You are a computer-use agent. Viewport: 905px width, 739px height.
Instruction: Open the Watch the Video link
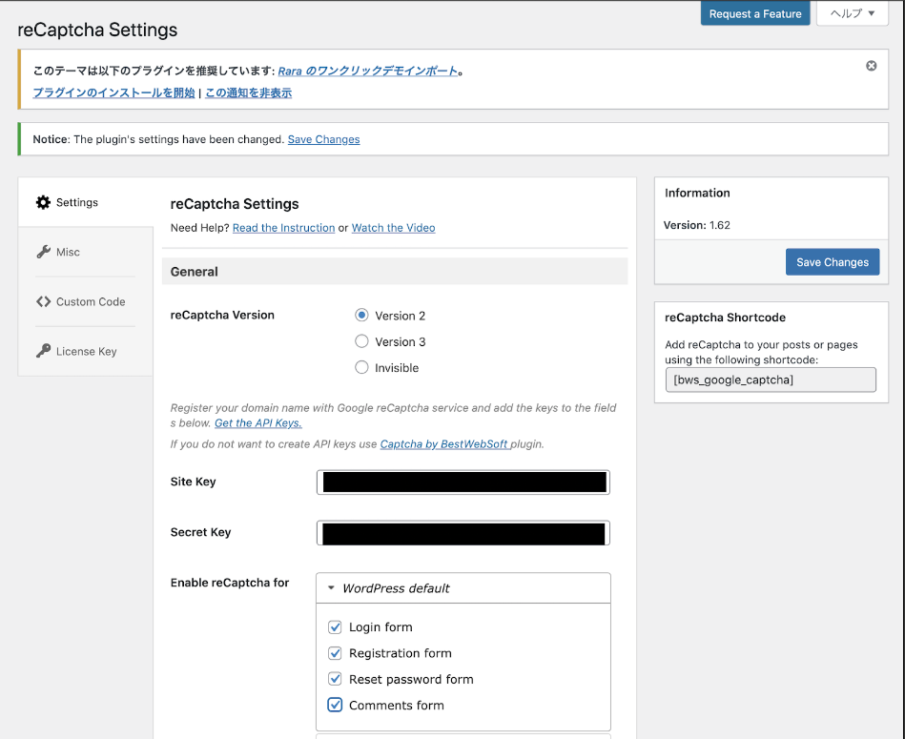(x=393, y=227)
